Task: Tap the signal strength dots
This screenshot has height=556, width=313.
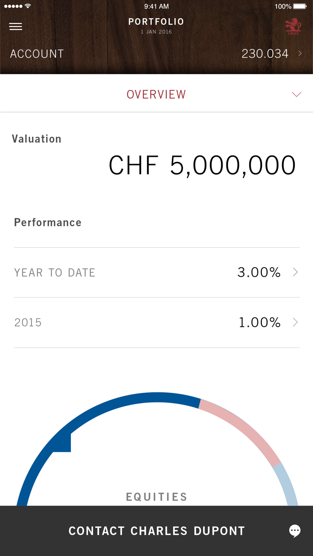Action: tap(13, 6)
